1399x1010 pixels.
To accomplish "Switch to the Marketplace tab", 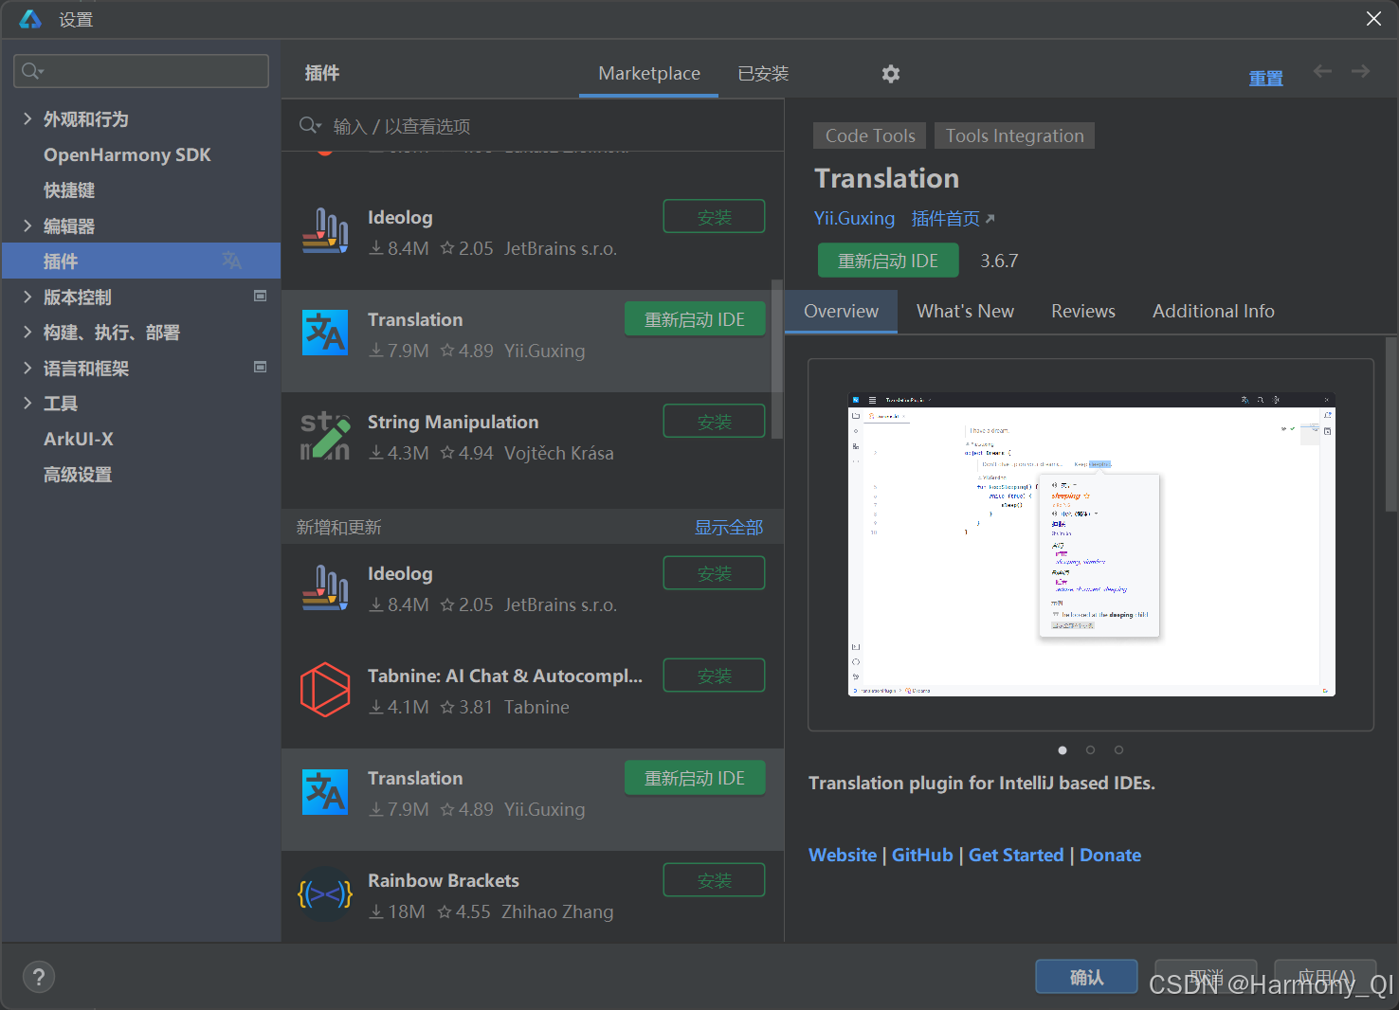I will click(x=649, y=73).
